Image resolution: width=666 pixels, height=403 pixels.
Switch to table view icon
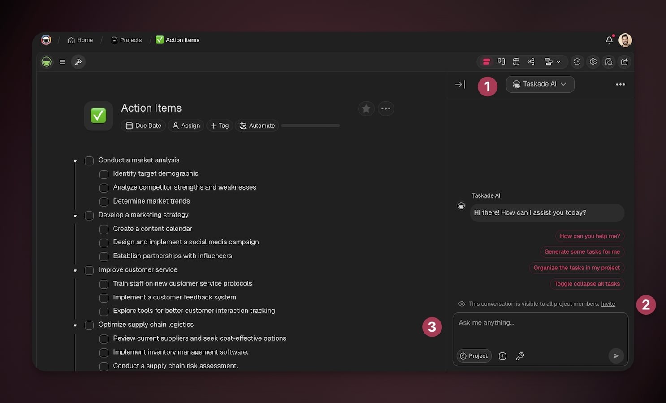[516, 62]
